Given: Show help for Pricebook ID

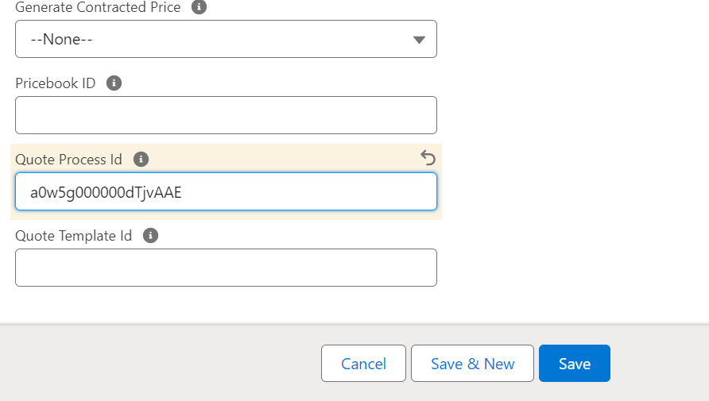Looking at the screenshot, I should pos(114,83).
